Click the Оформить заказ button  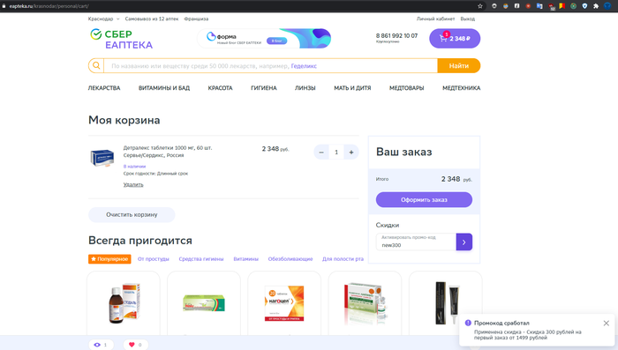click(424, 199)
